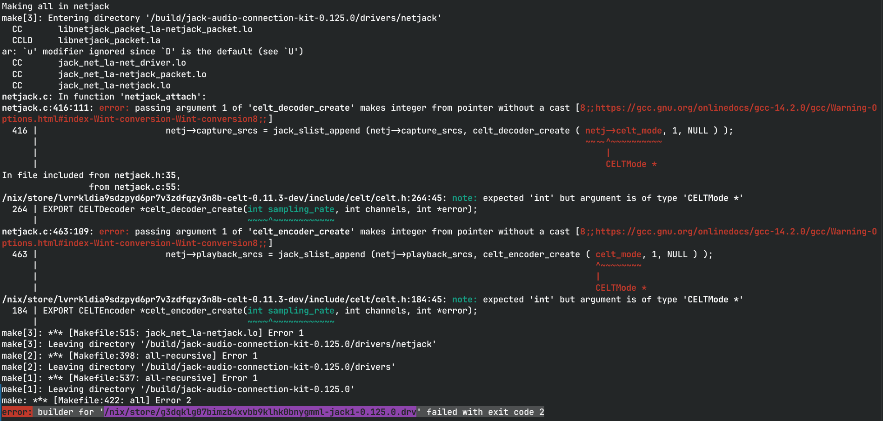Click the netjack.c:463:109 error location
The width and height of the screenshot is (883, 421).
(48, 232)
